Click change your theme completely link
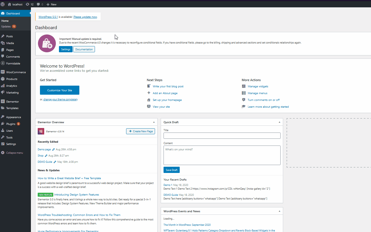Screen dimensions: 371x232 pyautogui.click(x=60, y=99)
